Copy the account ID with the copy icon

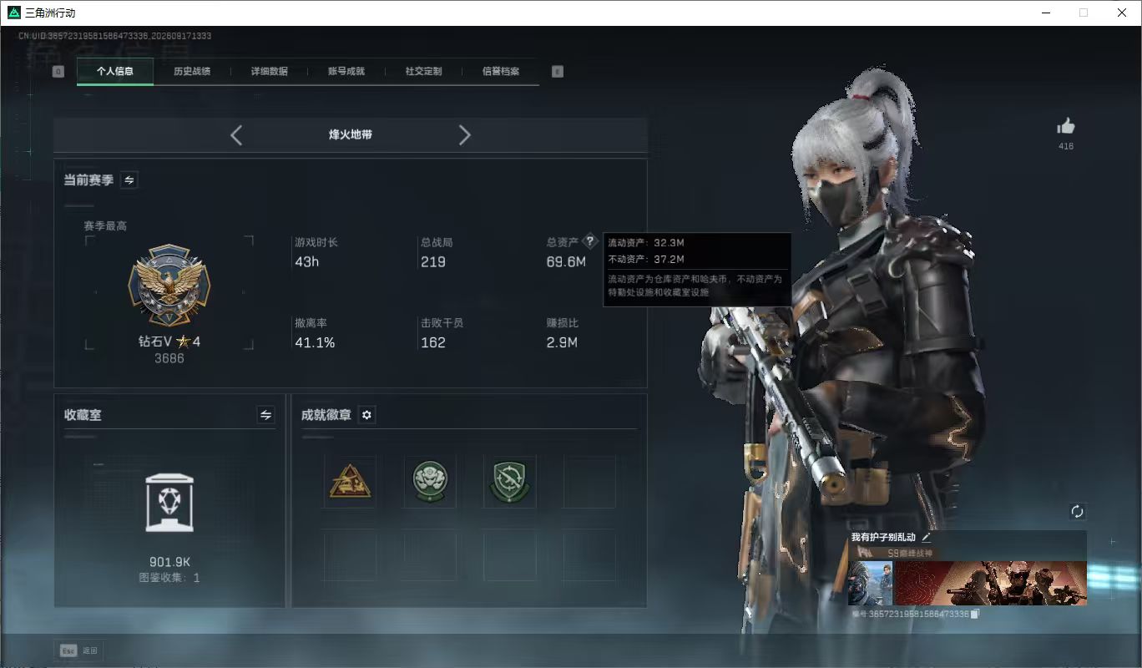click(974, 615)
